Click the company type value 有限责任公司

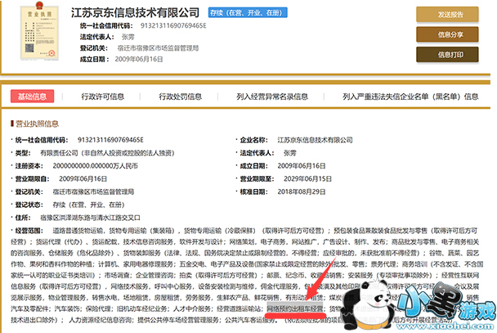107,153
